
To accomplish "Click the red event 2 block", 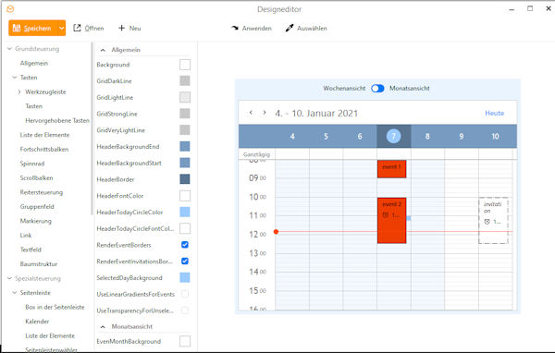I will (392, 221).
